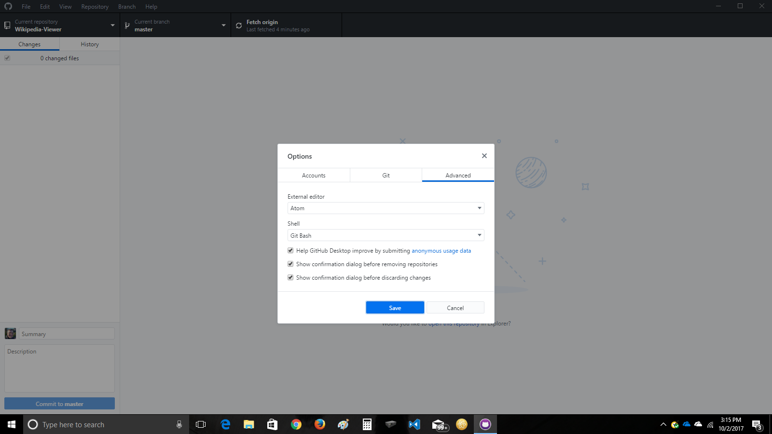772x434 pixels.
Task: Click the Save button
Action: click(x=395, y=308)
